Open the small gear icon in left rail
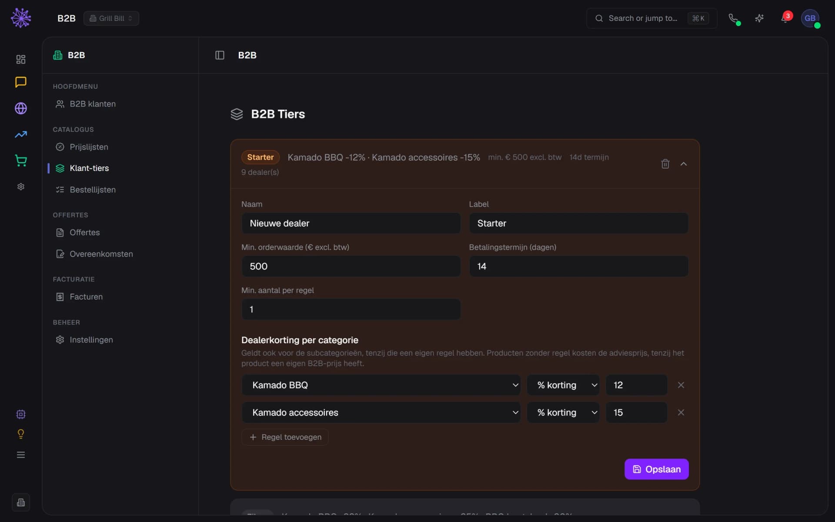 tap(21, 187)
